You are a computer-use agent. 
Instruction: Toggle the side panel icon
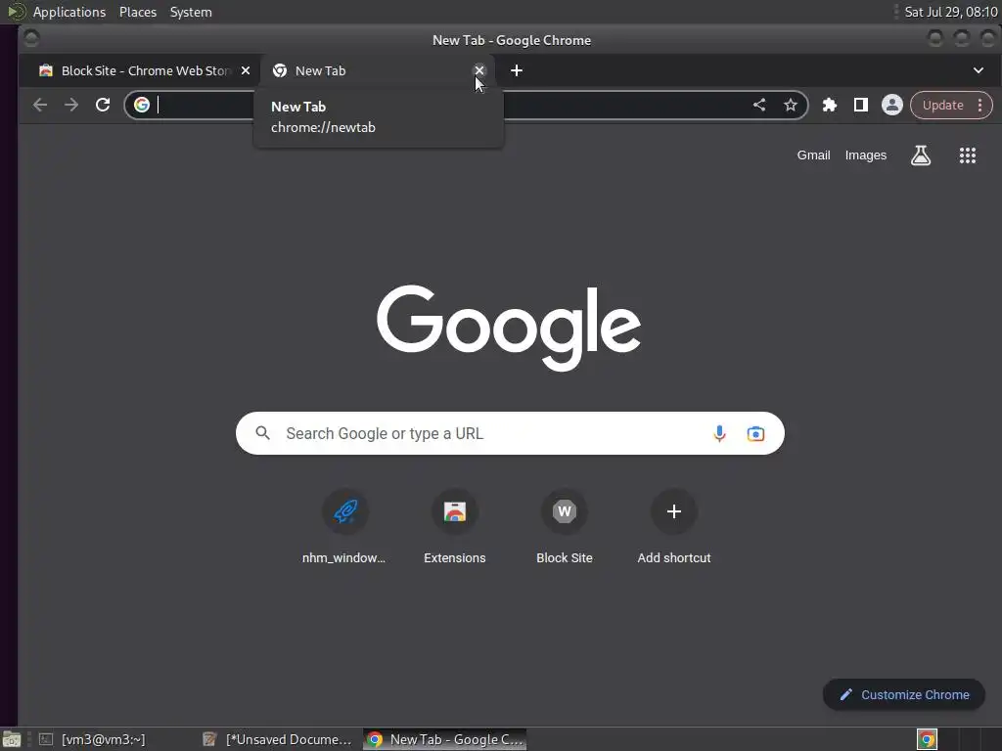861,105
